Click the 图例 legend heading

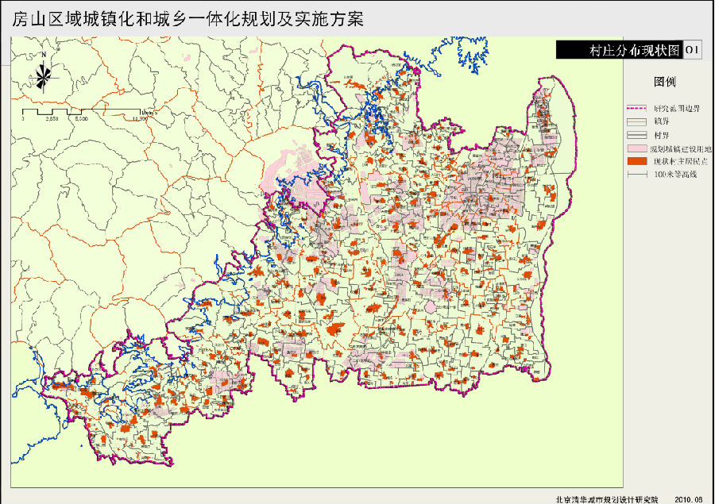pos(664,82)
